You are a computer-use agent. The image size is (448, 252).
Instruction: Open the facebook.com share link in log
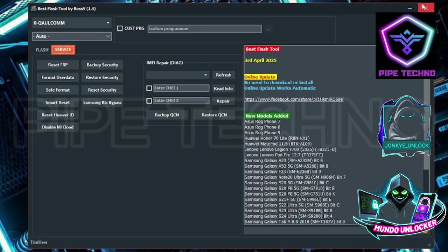[294, 99]
